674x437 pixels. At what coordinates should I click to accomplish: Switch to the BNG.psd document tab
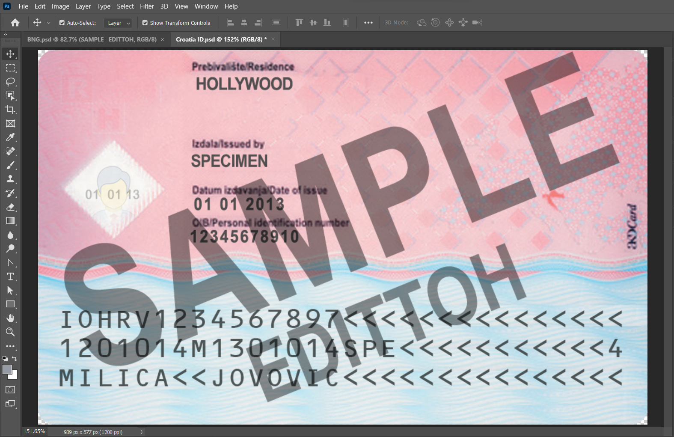click(x=92, y=39)
